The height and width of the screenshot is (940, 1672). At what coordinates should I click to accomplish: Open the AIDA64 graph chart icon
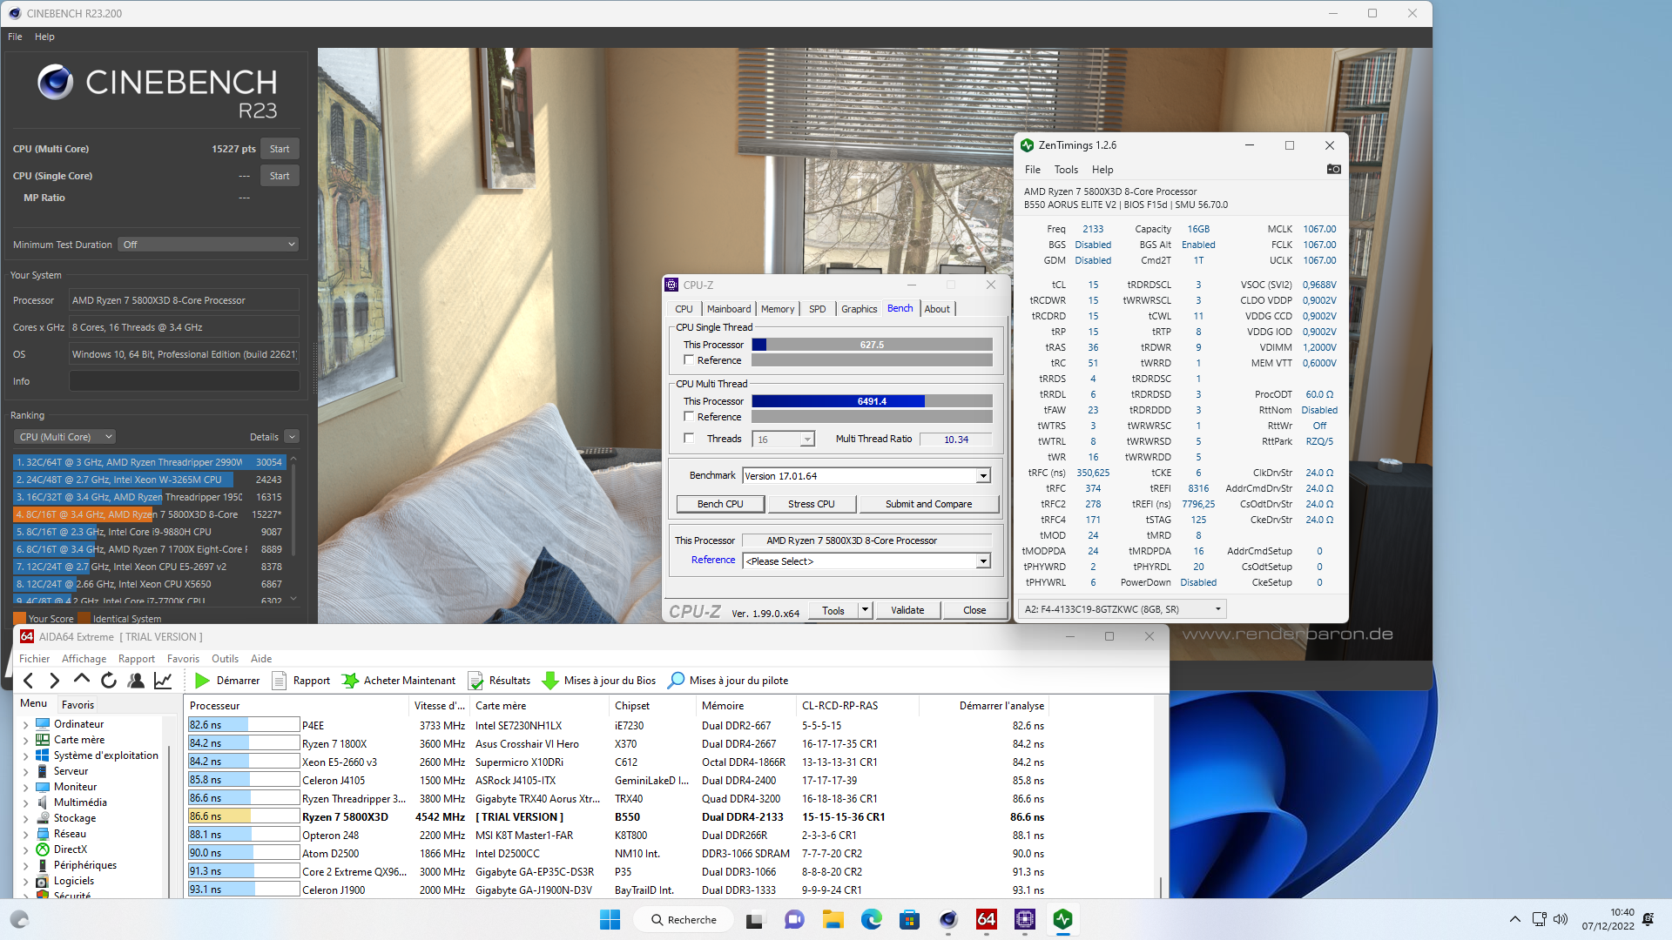coord(163,681)
